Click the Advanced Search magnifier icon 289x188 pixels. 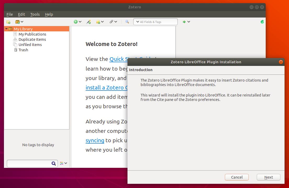click(127, 22)
